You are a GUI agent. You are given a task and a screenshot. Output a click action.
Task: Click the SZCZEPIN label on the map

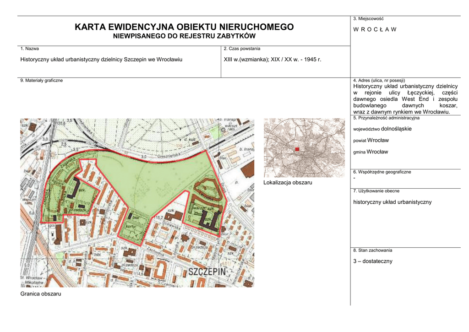coord(207,272)
